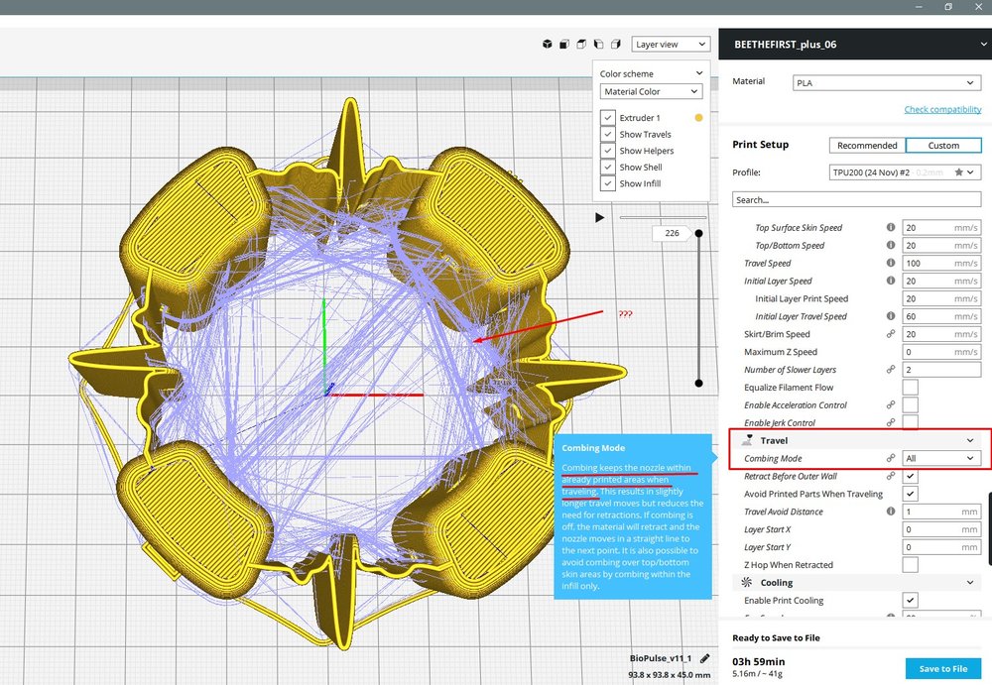This screenshot has height=685, width=992.
Task: Click the Extruder 1 yellow color dot
Action: point(698,118)
